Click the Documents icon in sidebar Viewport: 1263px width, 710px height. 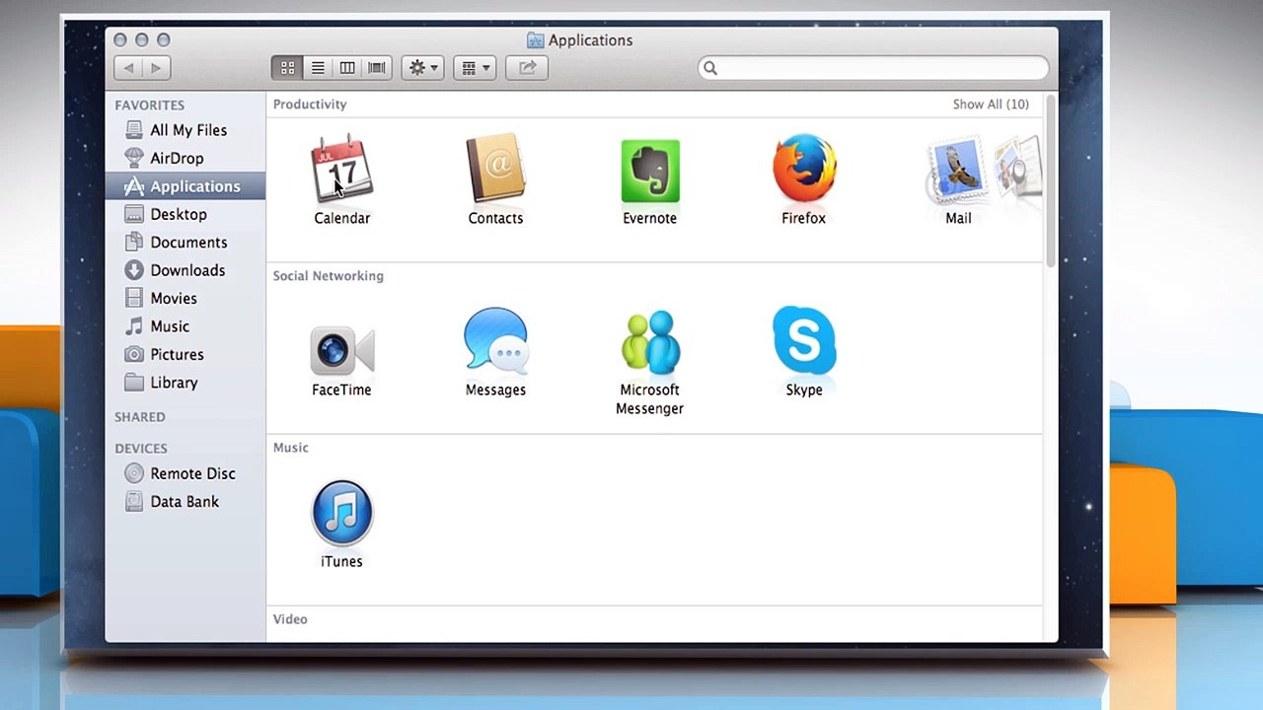click(x=134, y=243)
